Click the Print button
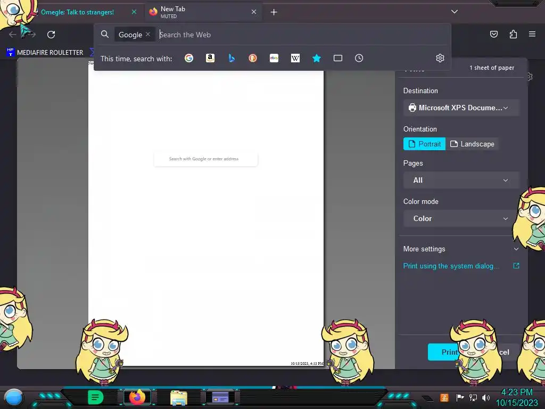Image resolution: width=545 pixels, height=409 pixels. pyautogui.click(x=443, y=353)
